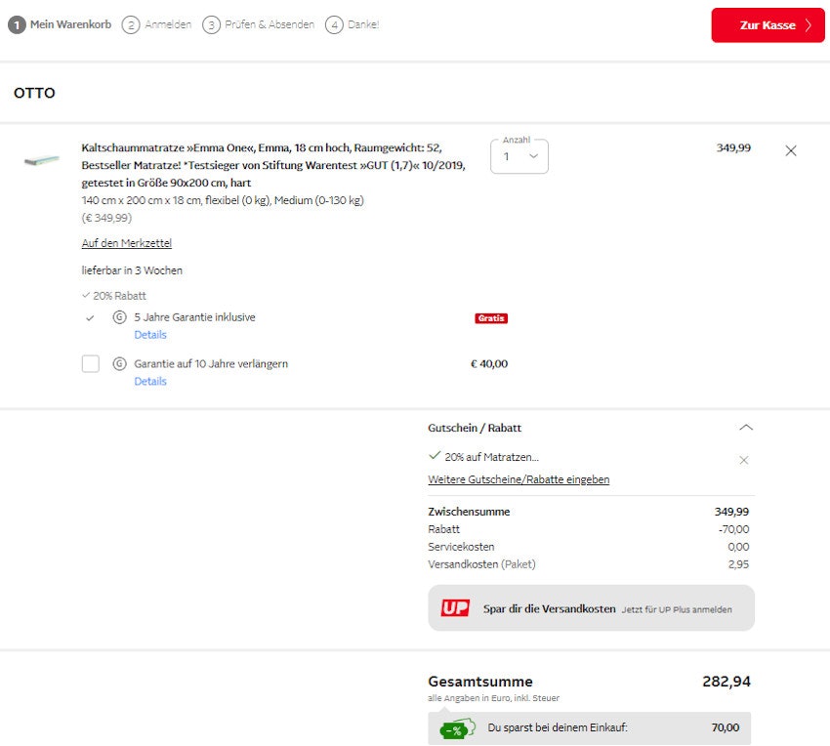Viewport: 830px width, 746px height.
Task: Click the red UP Plus logo
Action: (x=455, y=608)
